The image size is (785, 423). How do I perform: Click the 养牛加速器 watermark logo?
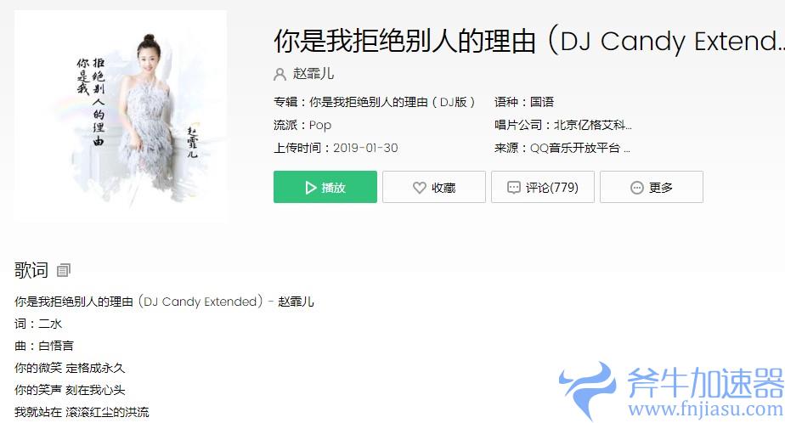[671, 391]
